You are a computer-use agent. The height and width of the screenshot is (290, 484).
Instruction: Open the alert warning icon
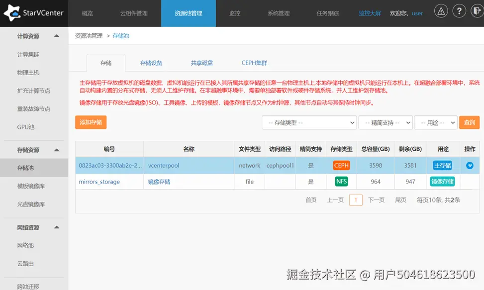coord(441,11)
